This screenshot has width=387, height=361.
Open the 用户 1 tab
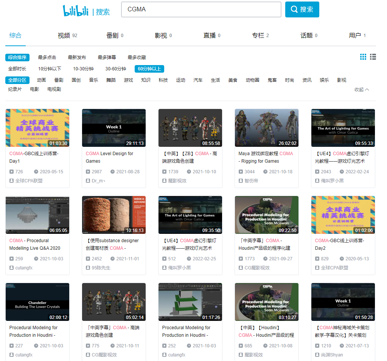pos(357,36)
